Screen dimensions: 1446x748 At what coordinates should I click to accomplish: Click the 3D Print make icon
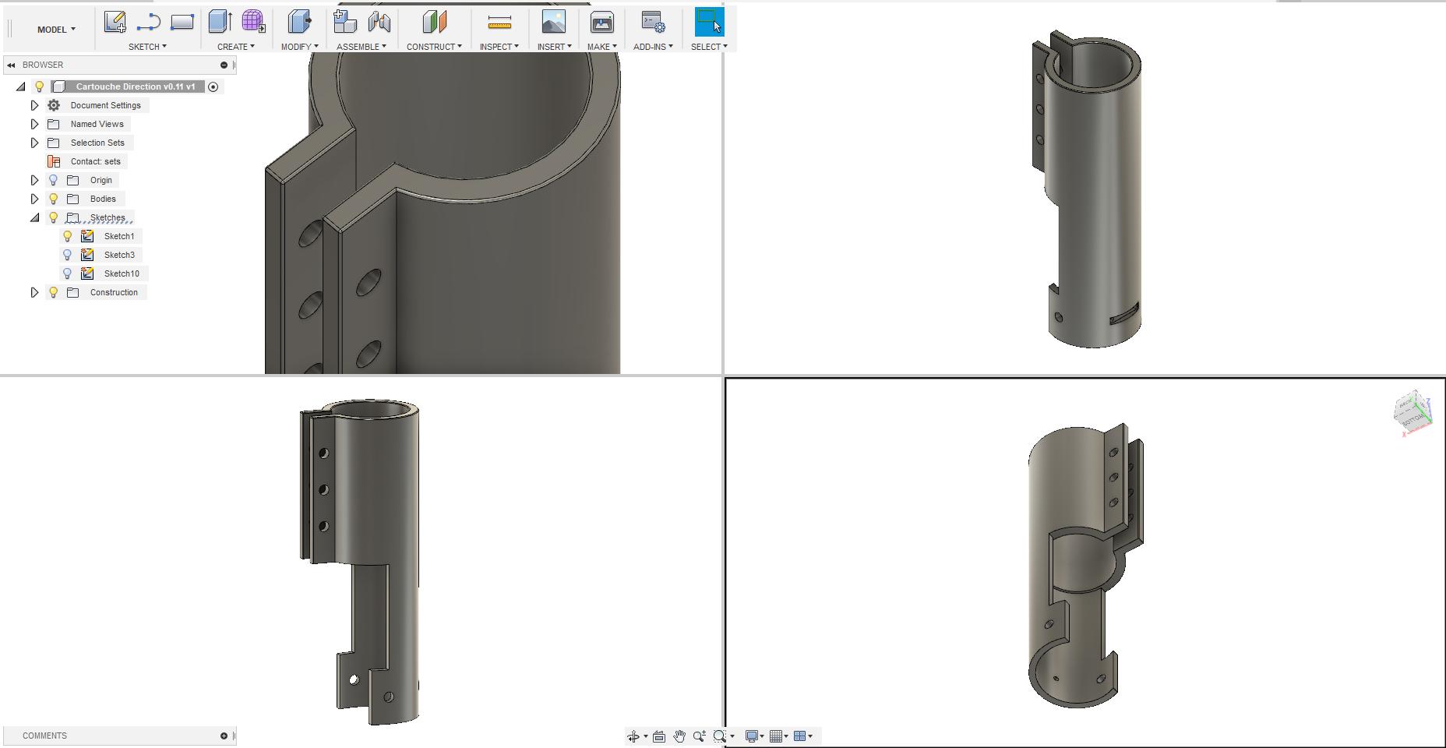pos(602,22)
